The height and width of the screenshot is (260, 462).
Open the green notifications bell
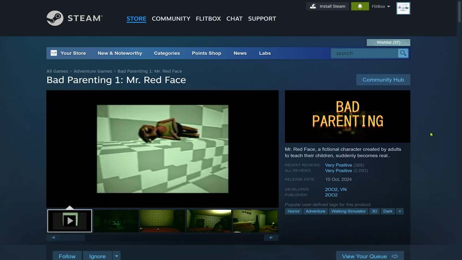(x=360, y=6)
